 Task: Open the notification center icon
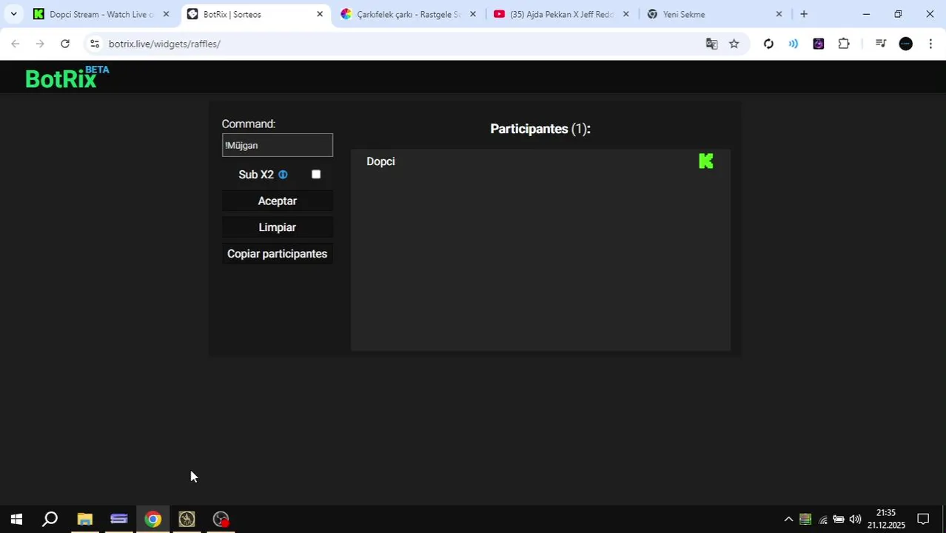(923, 519)
